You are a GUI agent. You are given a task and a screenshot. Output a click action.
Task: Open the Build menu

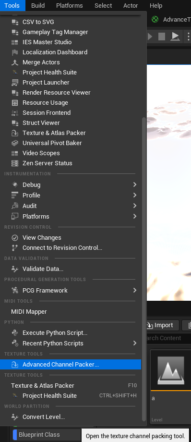click(x=38, y=6)
